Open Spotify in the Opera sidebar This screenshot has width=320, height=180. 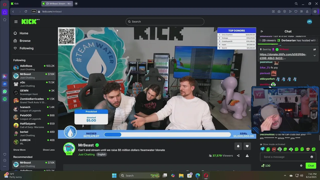pos(5,99)
